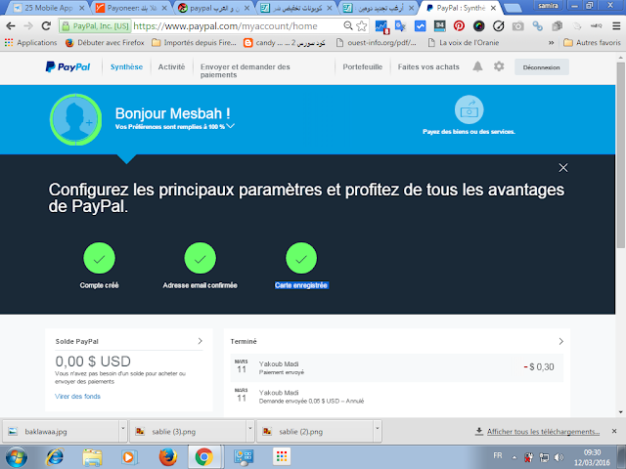Switch to the Payoneer browser tab
626x469 pixels.
tap(131, 8)
